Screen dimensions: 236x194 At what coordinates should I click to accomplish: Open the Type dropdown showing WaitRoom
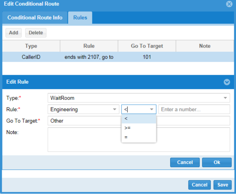point(139,98)
